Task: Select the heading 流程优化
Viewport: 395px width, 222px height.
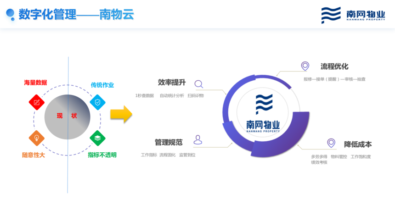Action: pyautogui.click(x=334, y=67)
